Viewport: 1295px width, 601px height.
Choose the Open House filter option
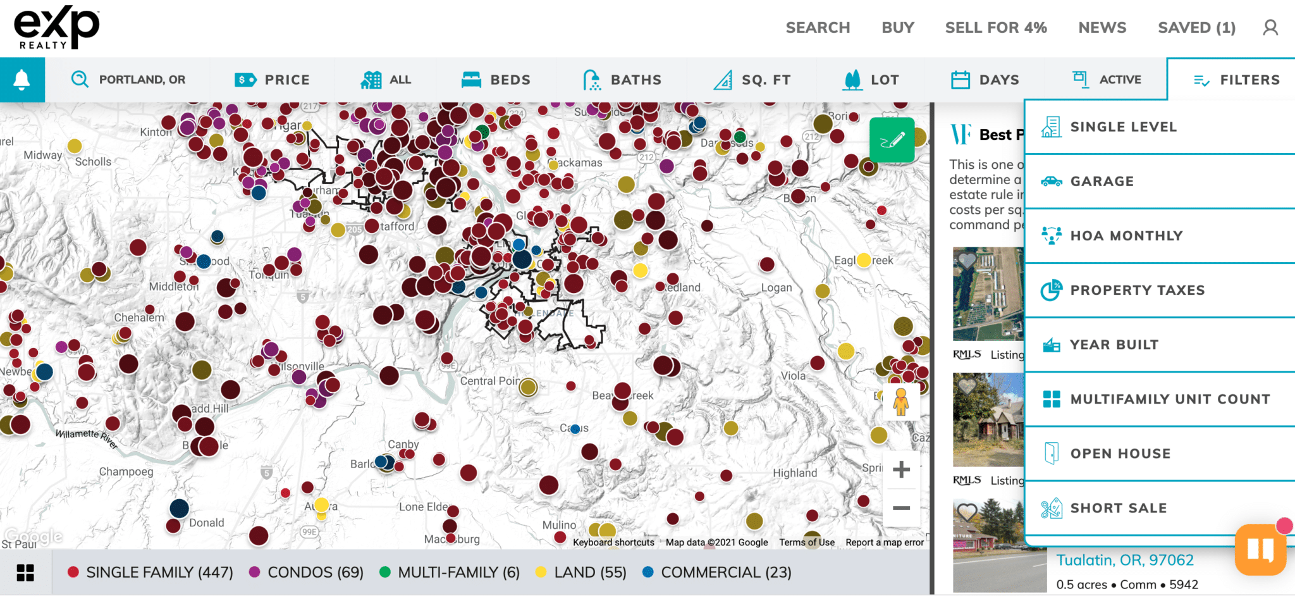coord(1120,454)
